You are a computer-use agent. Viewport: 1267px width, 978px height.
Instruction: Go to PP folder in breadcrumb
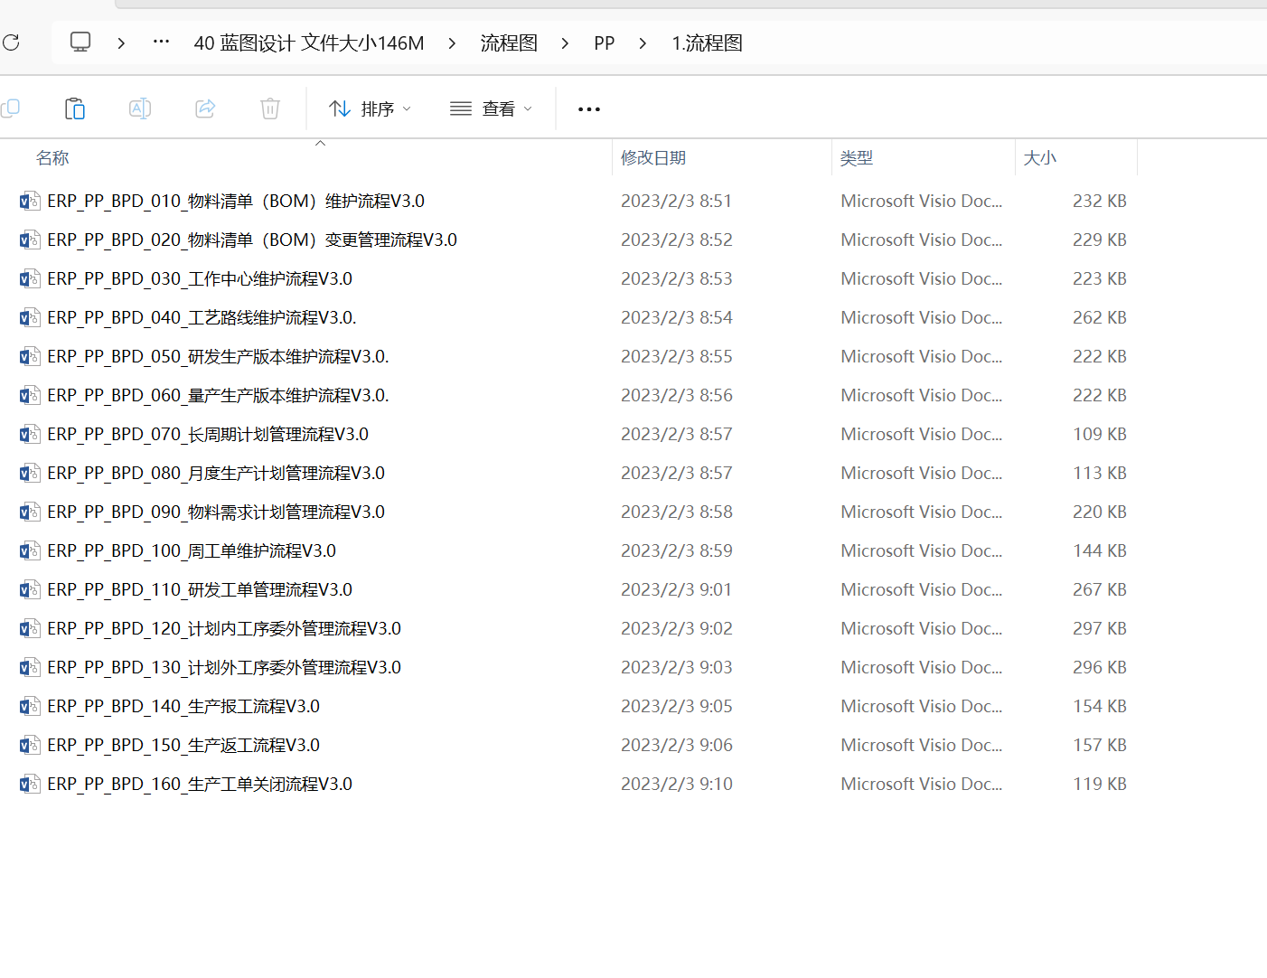(604, 43)
